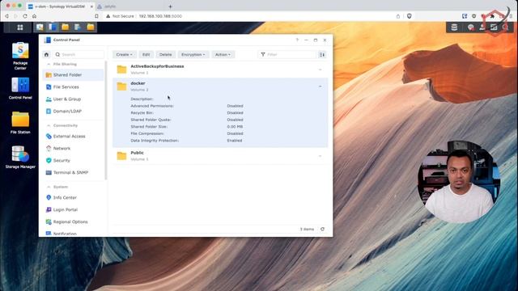Viewport: 518px width, 291px height.
Task: Expand the ActiveBackupforBusiness folder details chevron
Action: (x=320, y=70)
